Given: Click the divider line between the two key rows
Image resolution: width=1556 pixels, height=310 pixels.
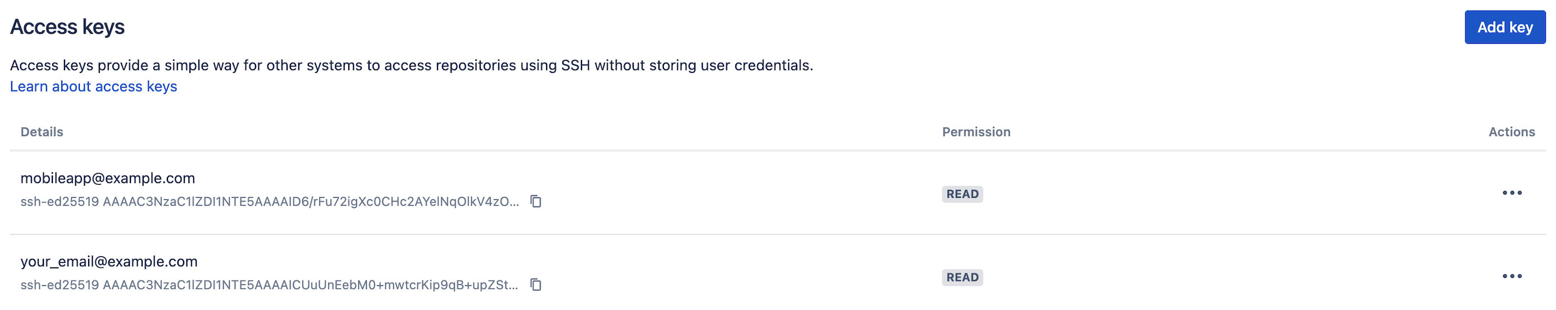Looking at the screenshot, I should [x=778, y=234].
